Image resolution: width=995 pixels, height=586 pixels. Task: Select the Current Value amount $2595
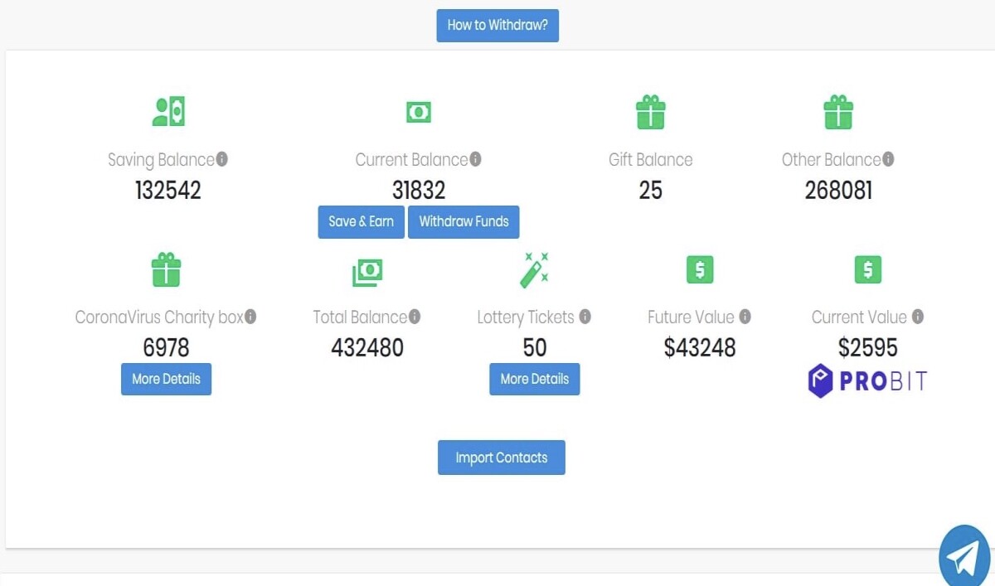click(x=867, y=347)
